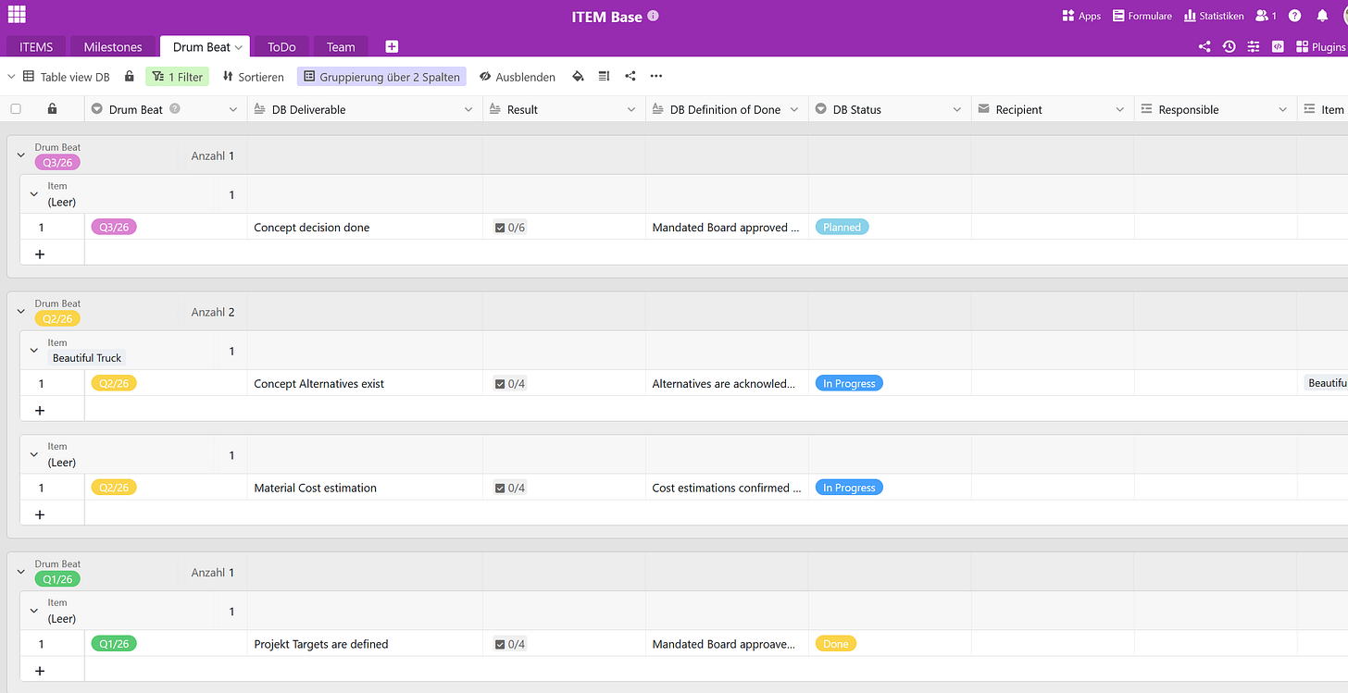Select the "Alternatives are acknowled…" cell
The width and height of the screenshot is (1348, 693).
(727, 383)
